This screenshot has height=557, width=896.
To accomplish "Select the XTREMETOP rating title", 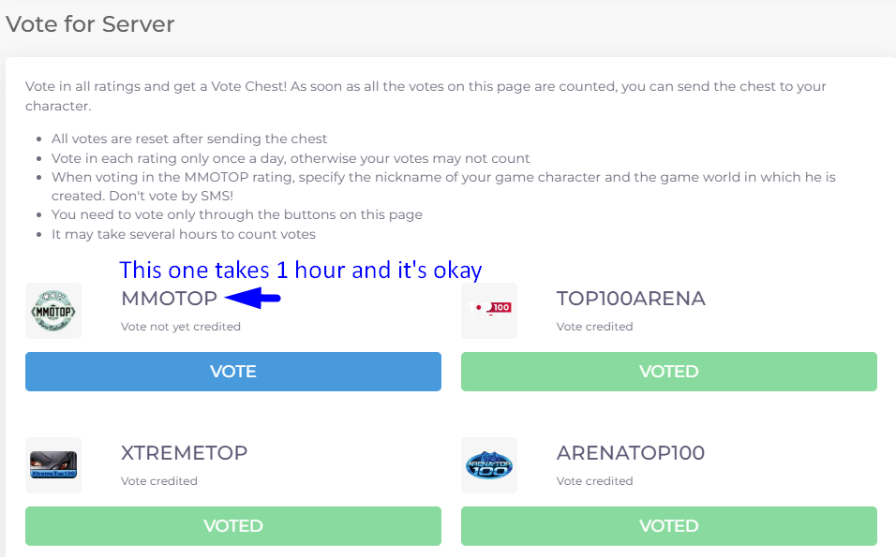I will 184,453.
